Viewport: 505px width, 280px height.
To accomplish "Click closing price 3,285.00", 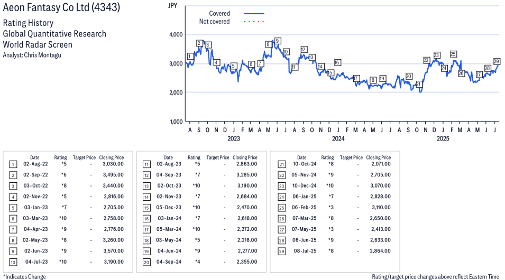I will [247, 175].
